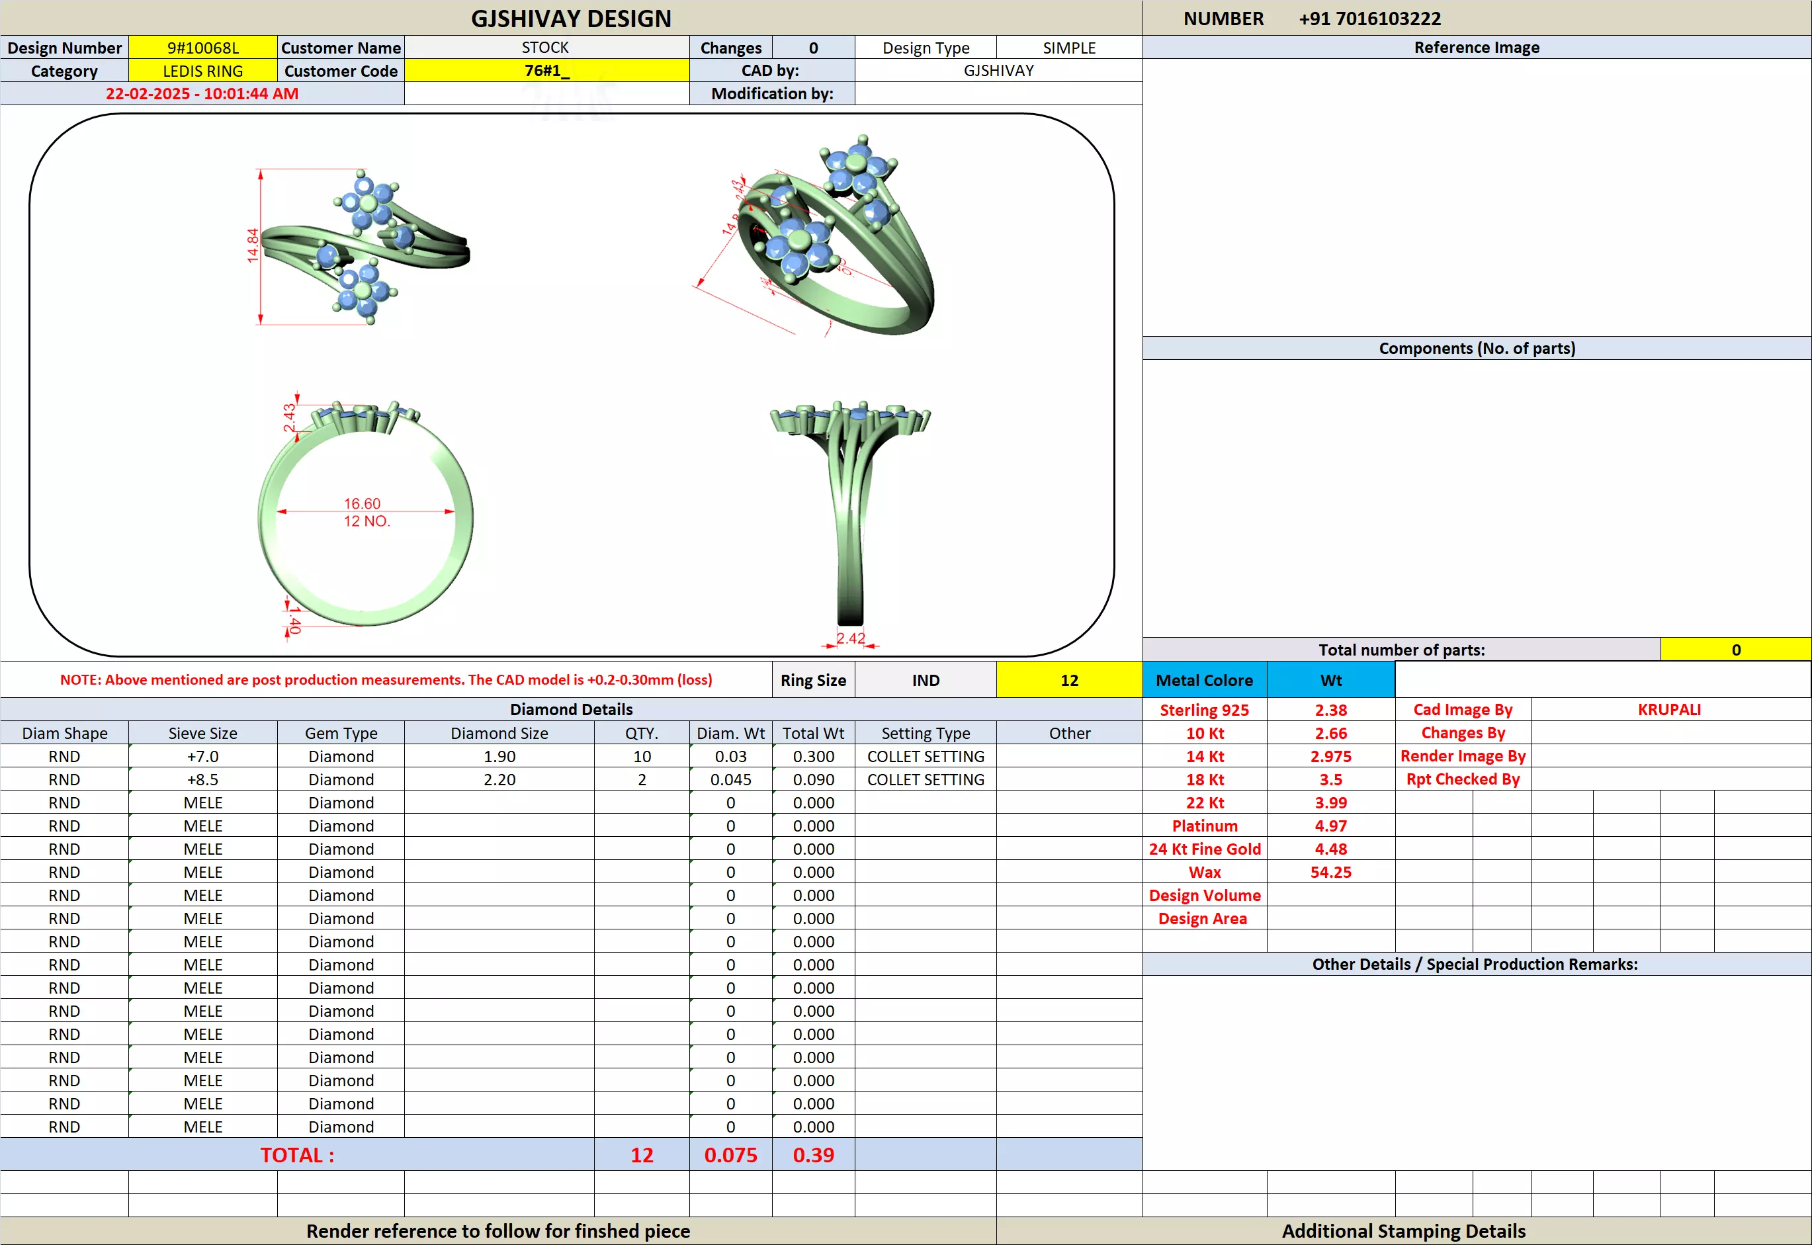Select the +8.5 sieve size cell
The width and height of the screenshot is (1812, 1245).
(203, 779)
